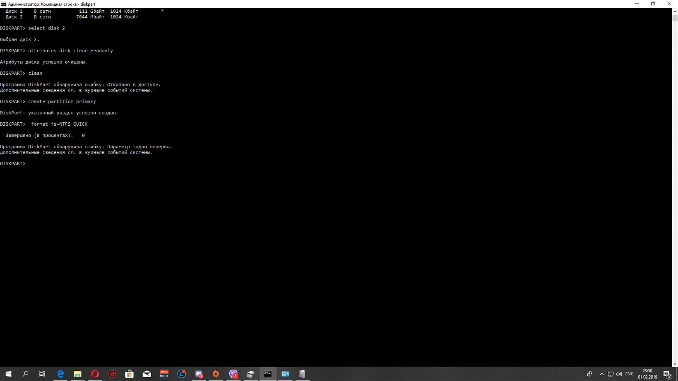The width and height of the screenshot is (678, 381).
Task: Open File Explorer from the taskbar
Action: [x=78, y=374]
